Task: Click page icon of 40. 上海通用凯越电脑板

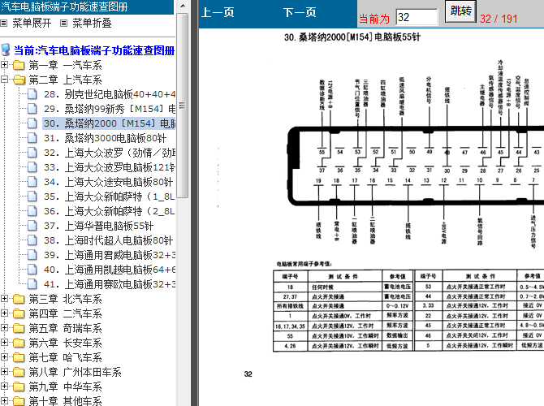Action: [32, 270]
